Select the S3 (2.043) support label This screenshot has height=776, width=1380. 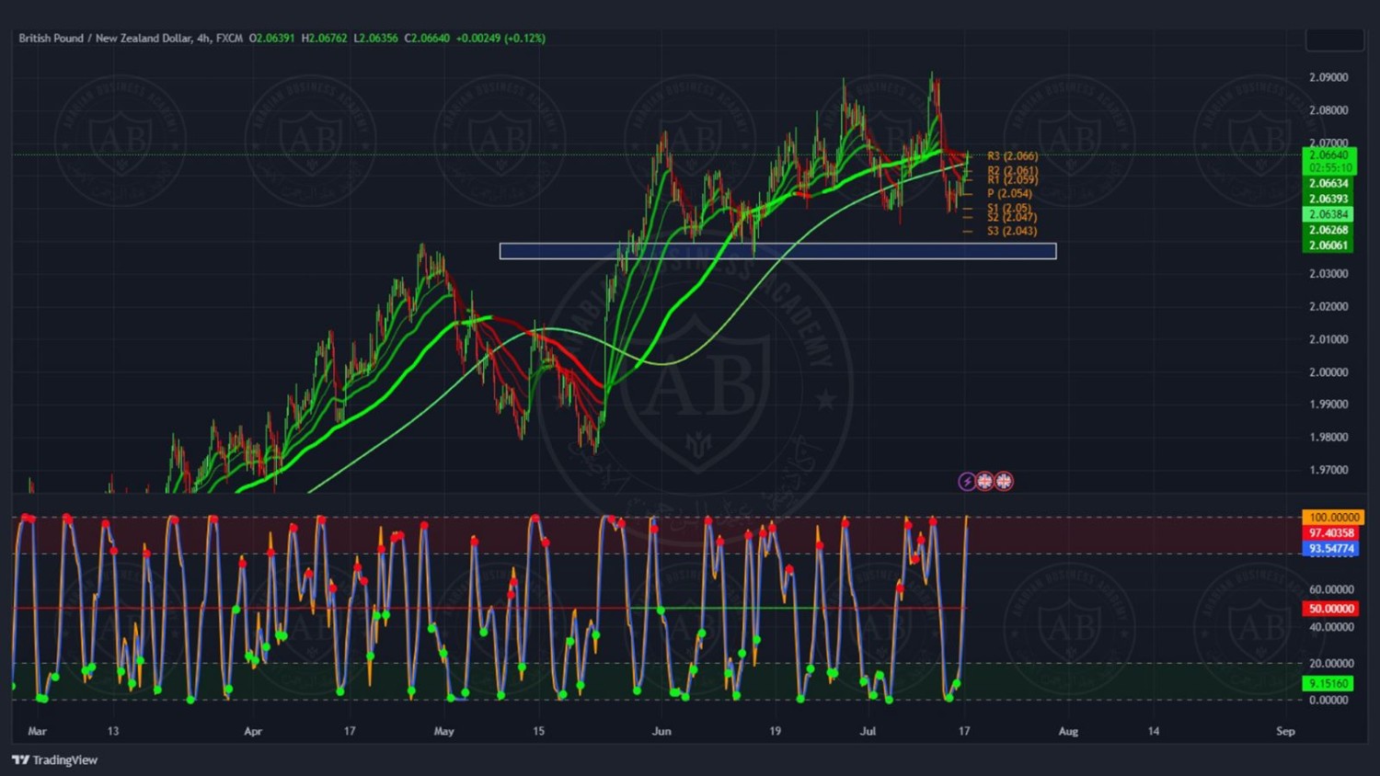[x=1011, y=231]
